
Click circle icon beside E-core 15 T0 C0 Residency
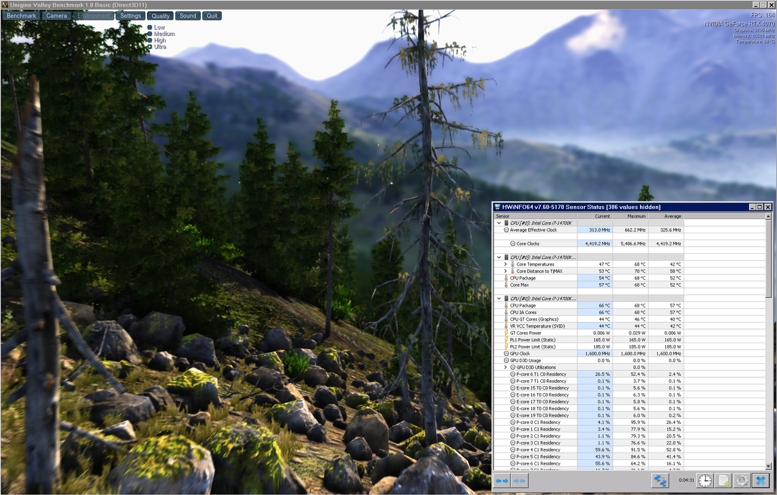[513, 388]
